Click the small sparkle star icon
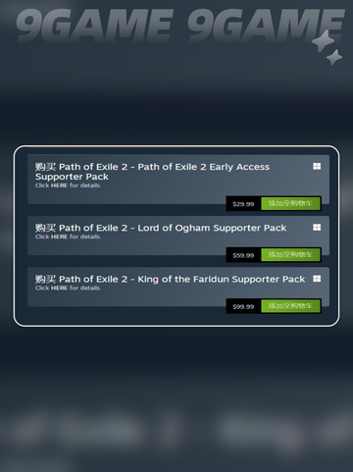This screenshot has height=472, width=353. click(334, 57)
